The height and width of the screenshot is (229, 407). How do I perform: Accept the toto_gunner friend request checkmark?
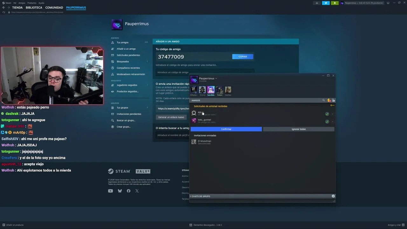[x=327, y=121]
